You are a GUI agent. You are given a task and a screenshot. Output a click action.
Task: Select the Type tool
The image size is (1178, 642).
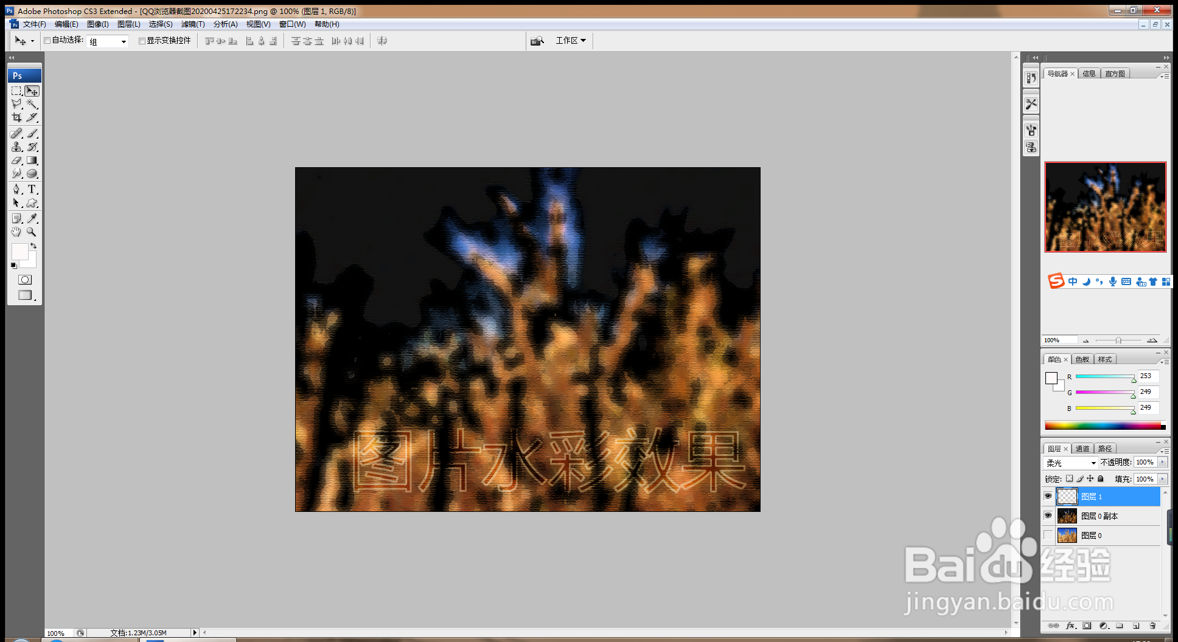click(x=32, y=190)
